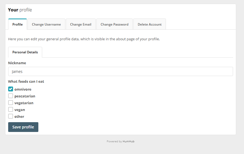Click the omnivore label text

click(23, 89)
